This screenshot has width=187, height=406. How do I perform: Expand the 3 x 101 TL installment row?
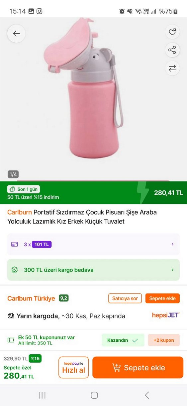point(93,244)
